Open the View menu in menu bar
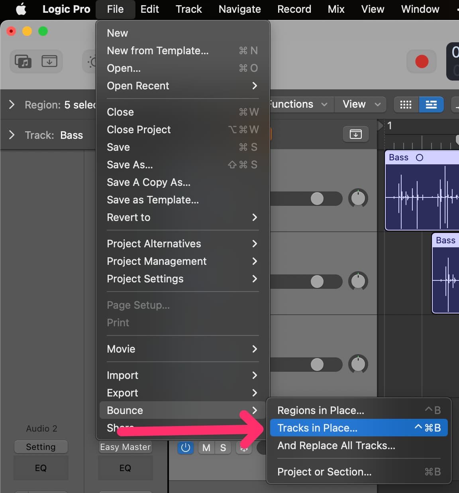The height and width of the screenshot is (493, 459). 373,9
